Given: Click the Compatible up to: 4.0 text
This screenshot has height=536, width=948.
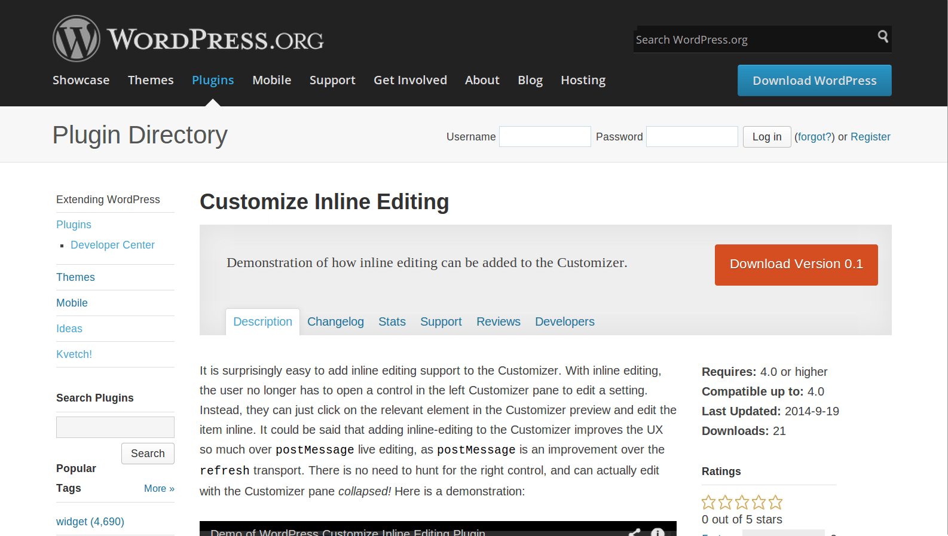Looking at the screenshot, I should [763, 391].
